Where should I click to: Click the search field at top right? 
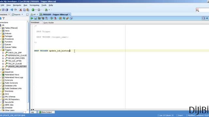click(202, 10)
